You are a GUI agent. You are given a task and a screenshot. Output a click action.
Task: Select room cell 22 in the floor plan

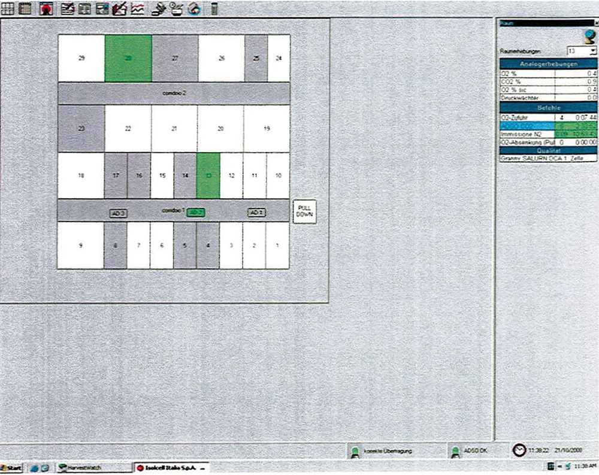(128, 129)
